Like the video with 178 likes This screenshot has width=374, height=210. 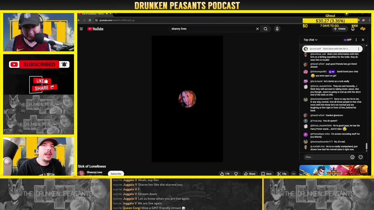[225, 174]
